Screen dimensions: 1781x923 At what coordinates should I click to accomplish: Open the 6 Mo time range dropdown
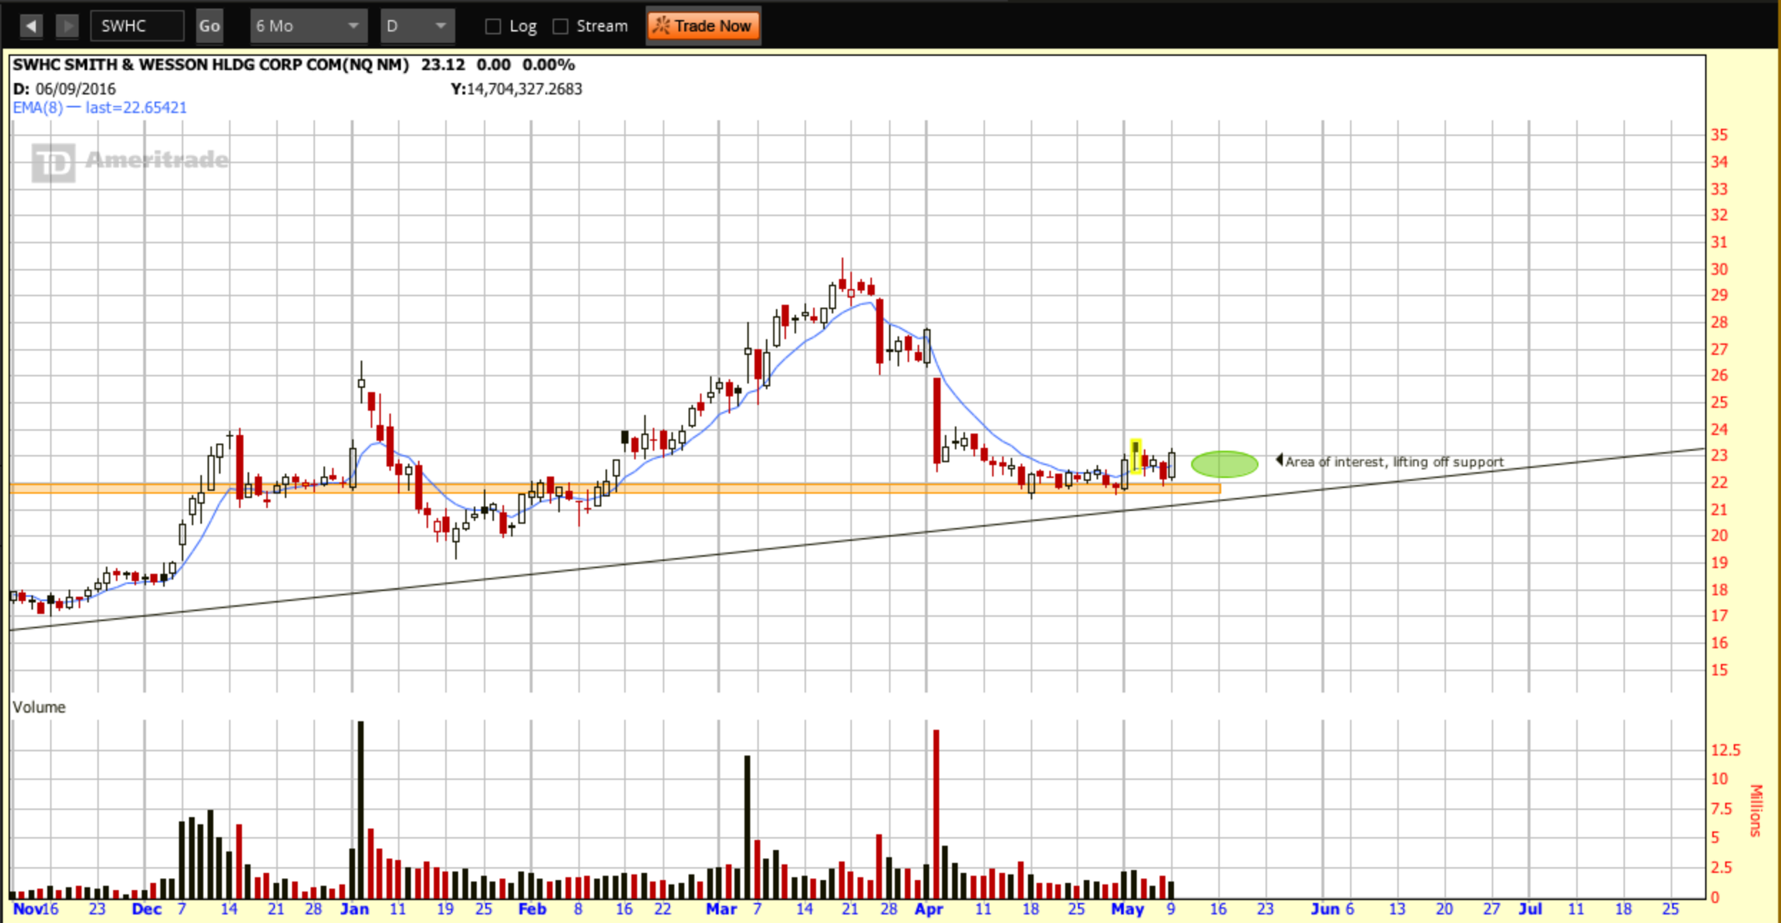pyautogui.click(x=308, y=26)
